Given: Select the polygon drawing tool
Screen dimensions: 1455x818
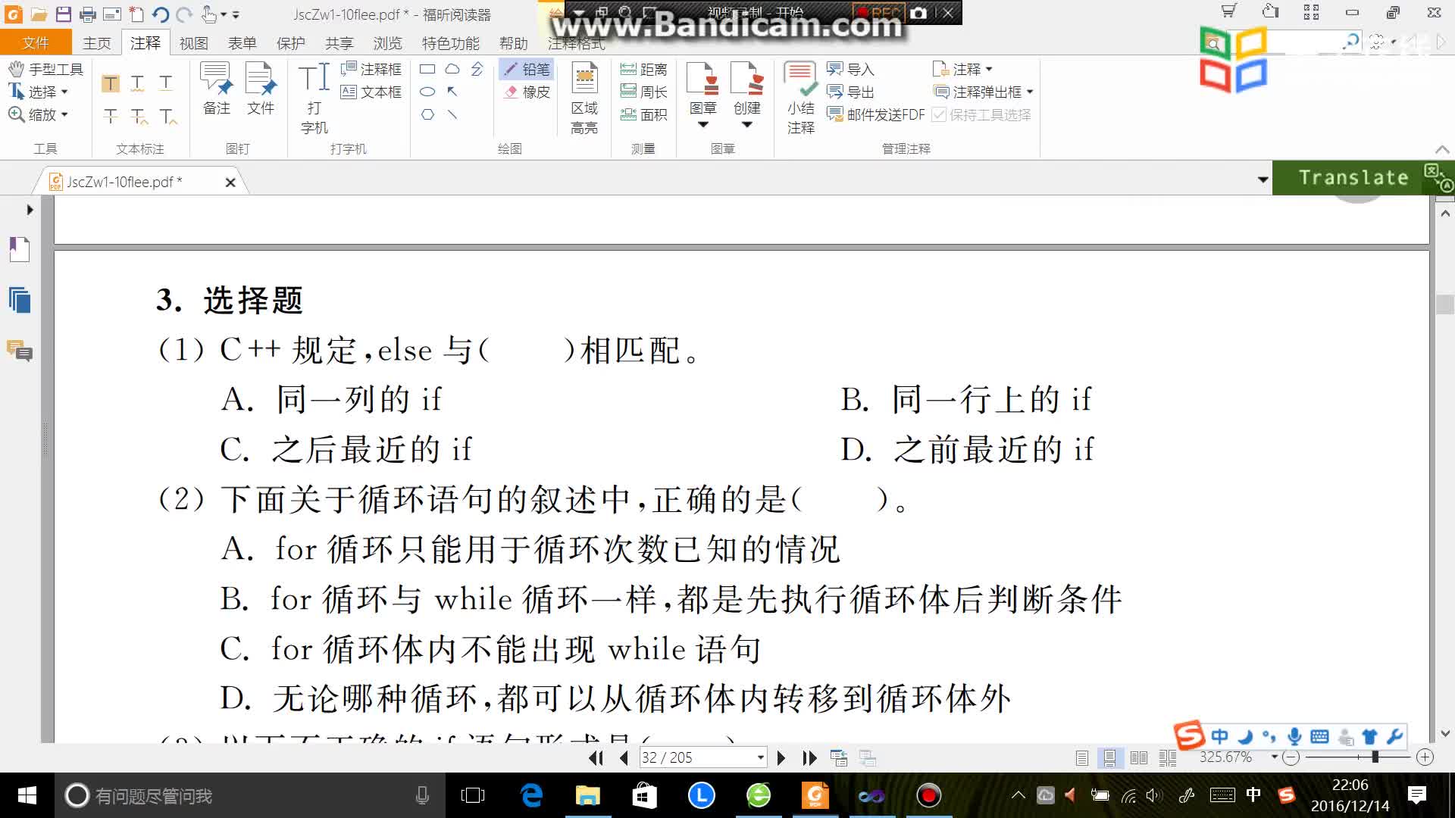Looking at the screenshot, I should [x=427, y=115].
